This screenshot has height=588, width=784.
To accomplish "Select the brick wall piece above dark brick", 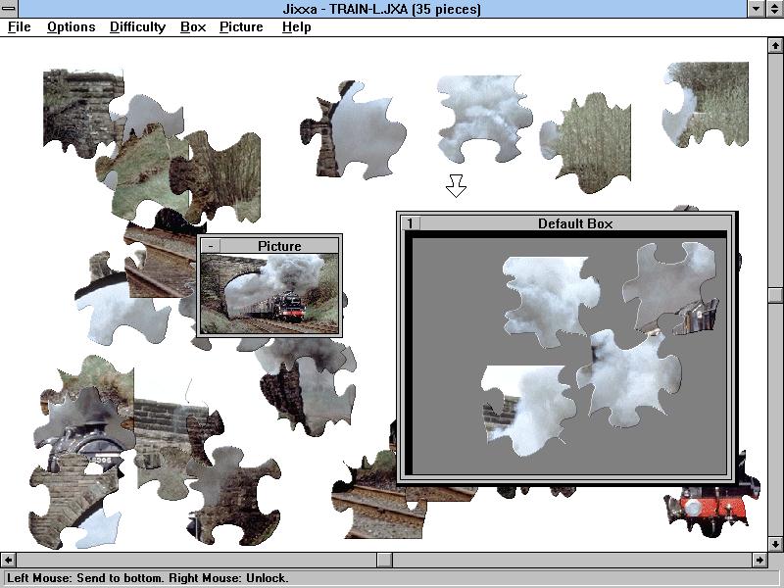I will 165,425.
